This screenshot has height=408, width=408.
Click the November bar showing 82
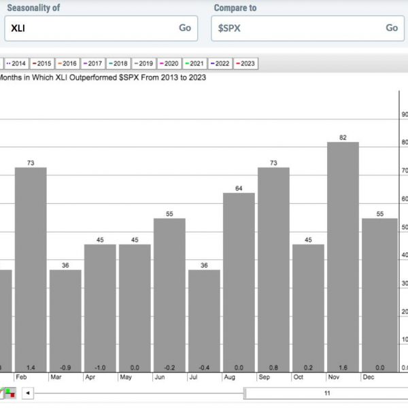pos(343,257)
